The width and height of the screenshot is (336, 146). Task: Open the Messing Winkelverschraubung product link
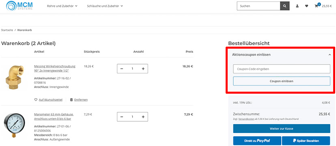(55, 68)
